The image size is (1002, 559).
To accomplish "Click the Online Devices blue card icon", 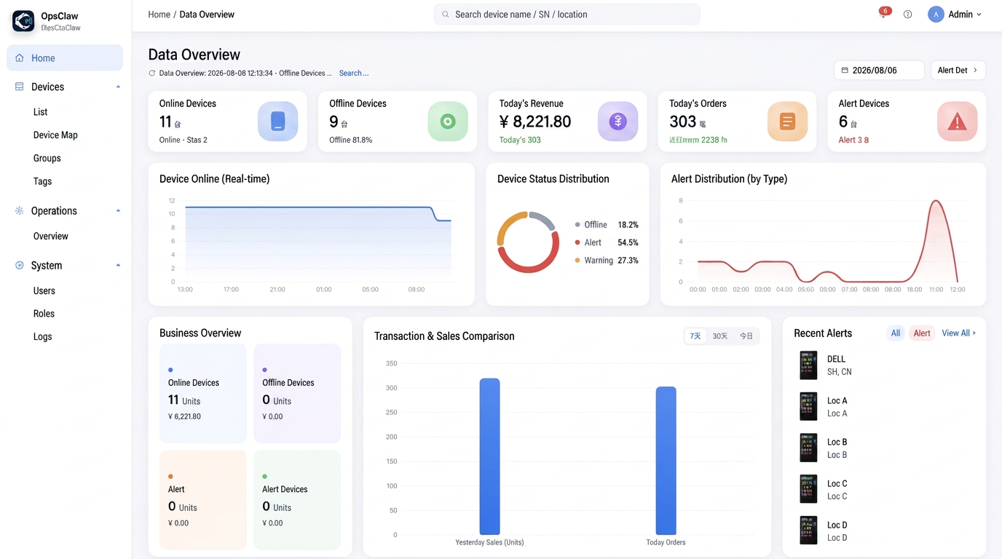I will click(x=277, y=121).
